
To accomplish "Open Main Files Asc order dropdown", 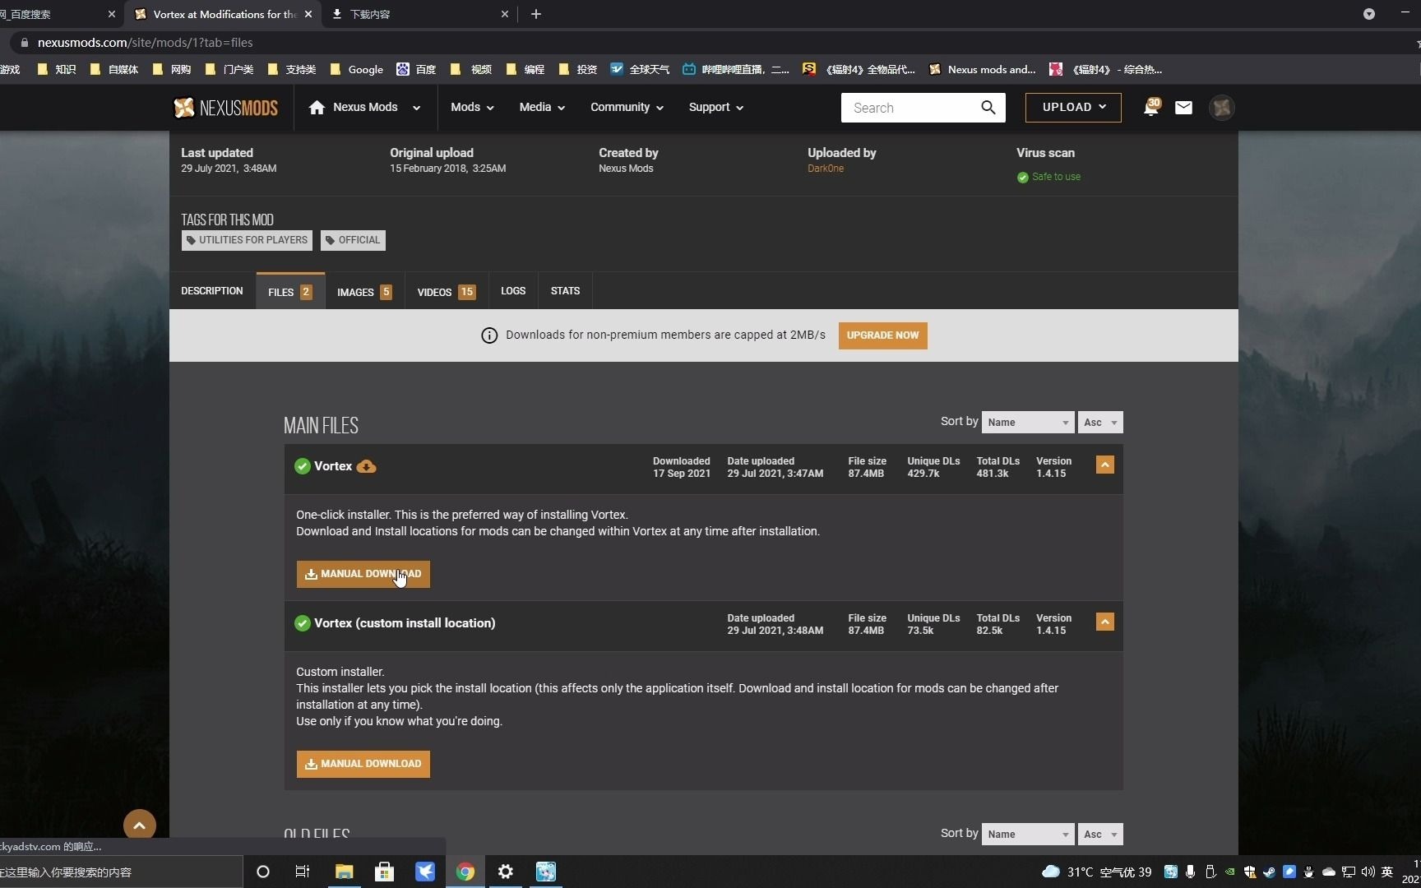I will pos(1100,423).
